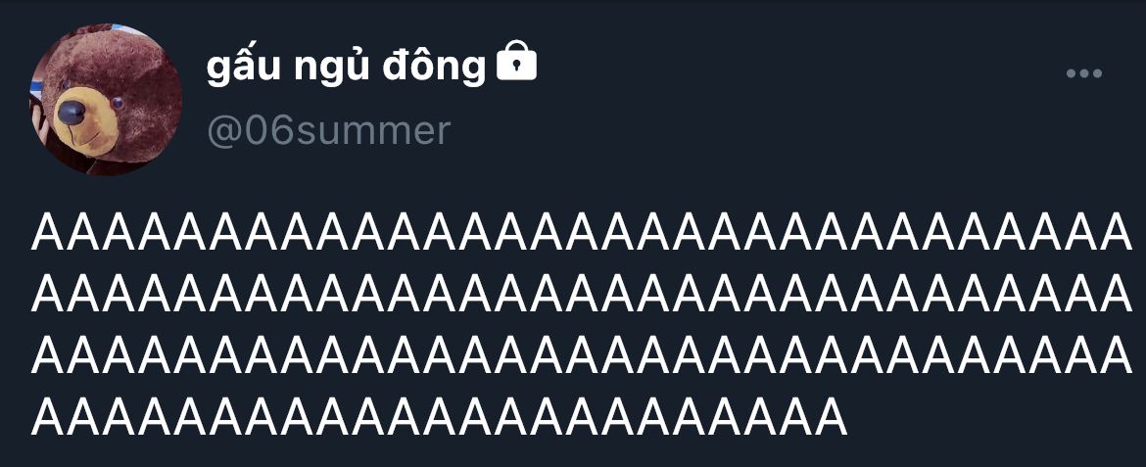
Task: Open the three-dot more options menu
Action: [1084, 73]
